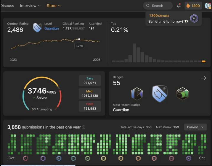Click the monthly badge numbered 1

tap(59, 158)
